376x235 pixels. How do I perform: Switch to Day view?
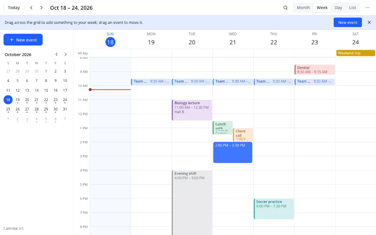pyautogui.click(x=338, y=8)
